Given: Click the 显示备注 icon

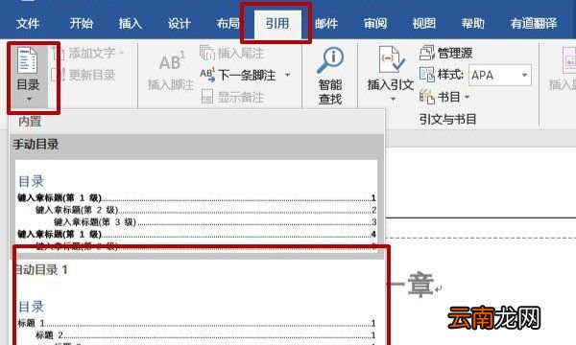Looking at the screenshot, I should pyautogui.click(x=207, y=97).
